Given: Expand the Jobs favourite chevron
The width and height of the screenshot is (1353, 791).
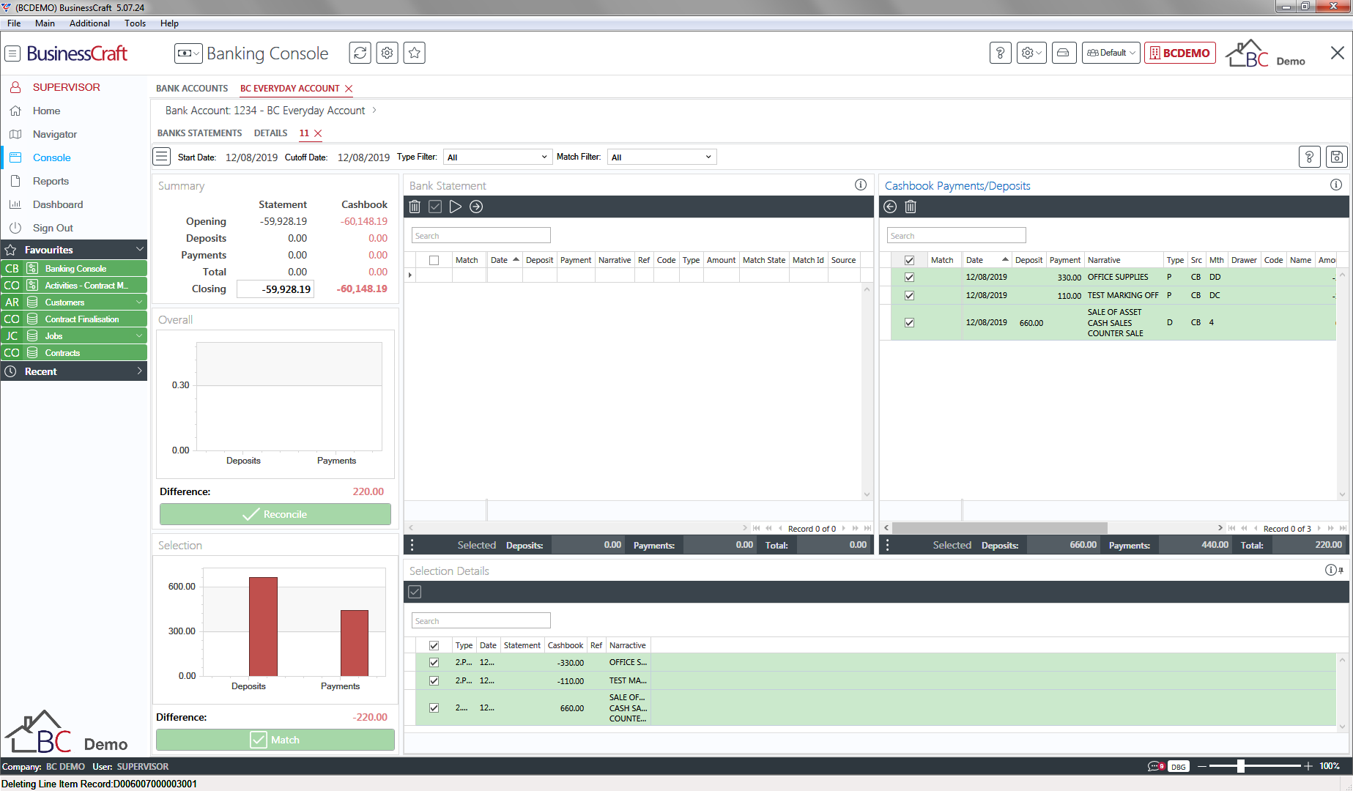Looking at the screenshot, I should 139,335.
